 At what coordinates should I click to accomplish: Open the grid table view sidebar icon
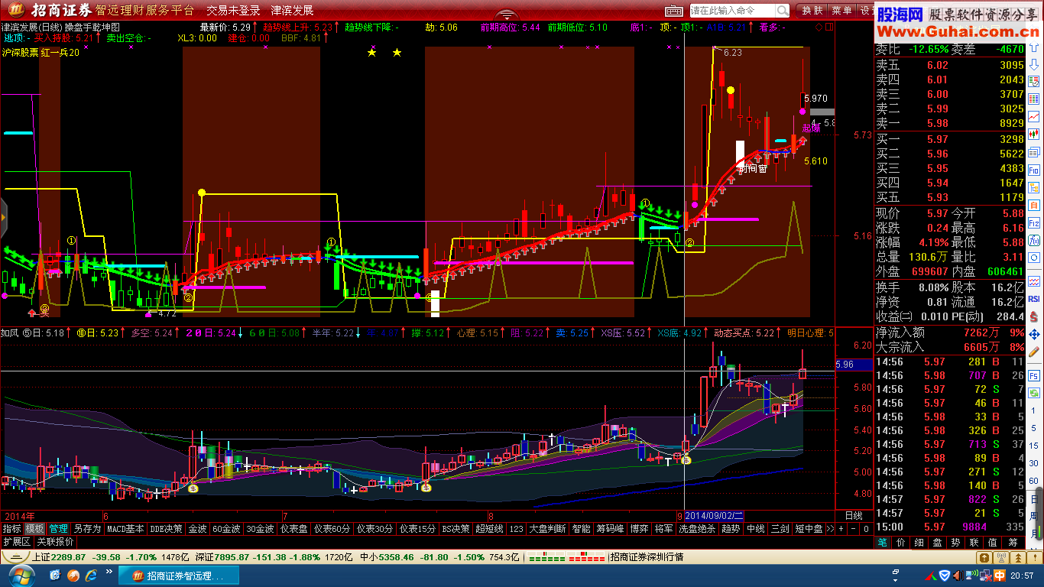pos(1034,99)
